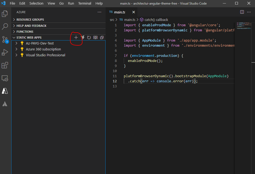This screenshot has width=255, height=174.
Task: Collapse all in Static Web Apps section
Action: 102,38
